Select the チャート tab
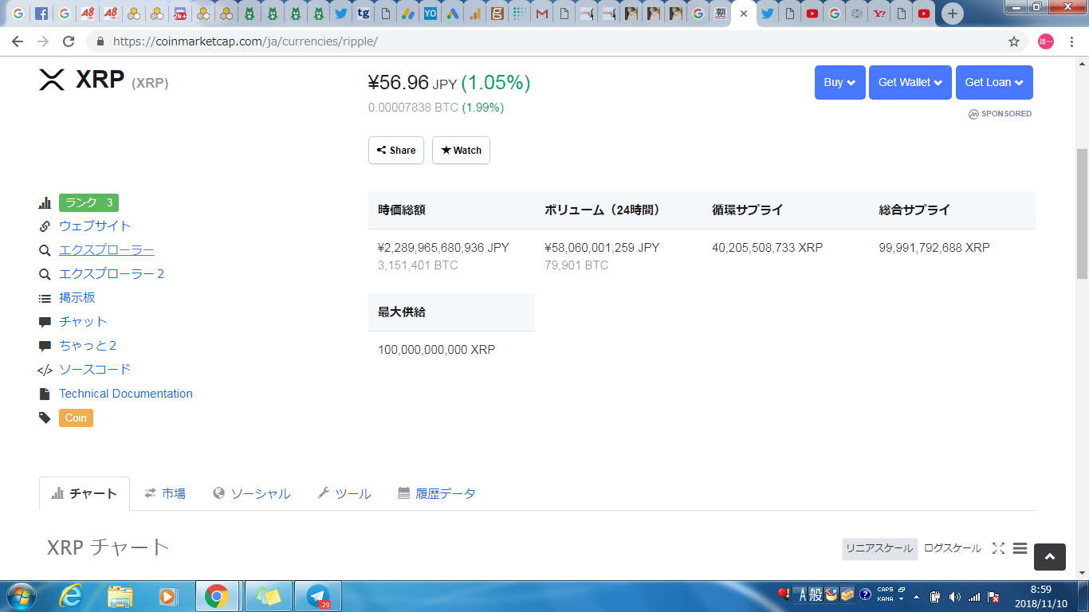The image size is (1089, 612). (84, 494)
